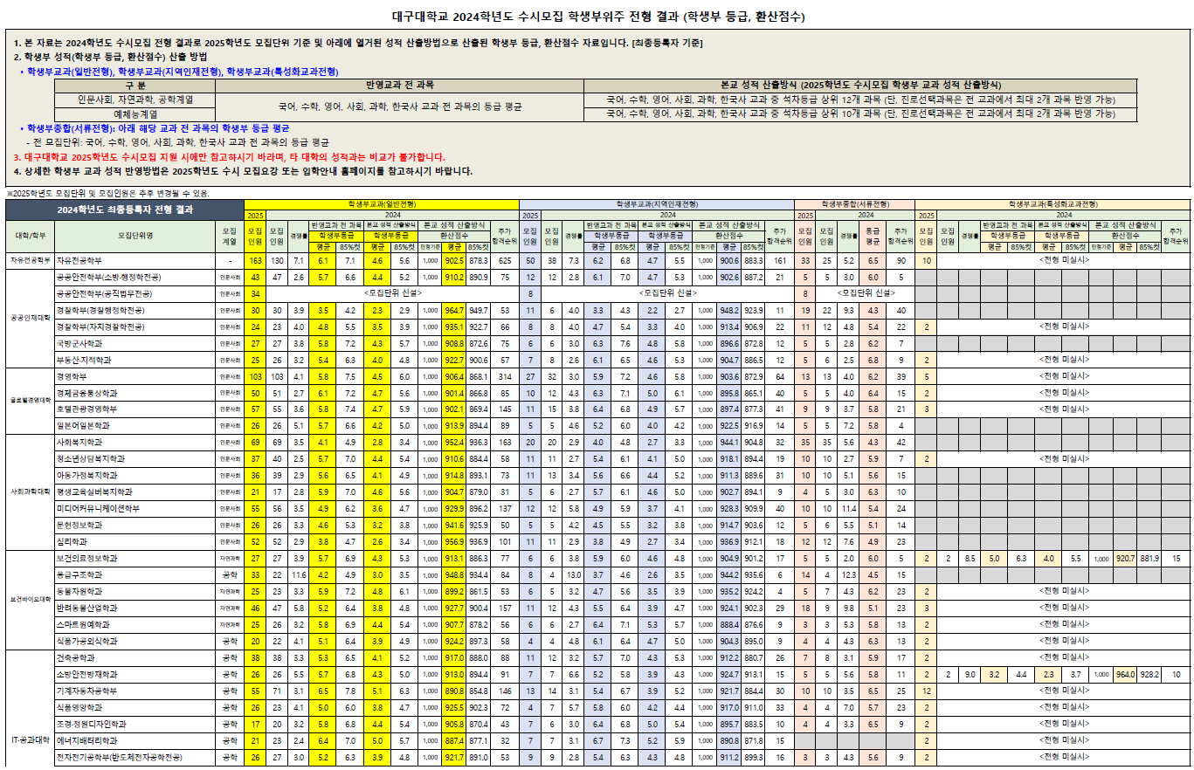Viewport: 1194px width, 770px height.
Task: Click the '심리학과' row name
Action: (x=135, y=541)
